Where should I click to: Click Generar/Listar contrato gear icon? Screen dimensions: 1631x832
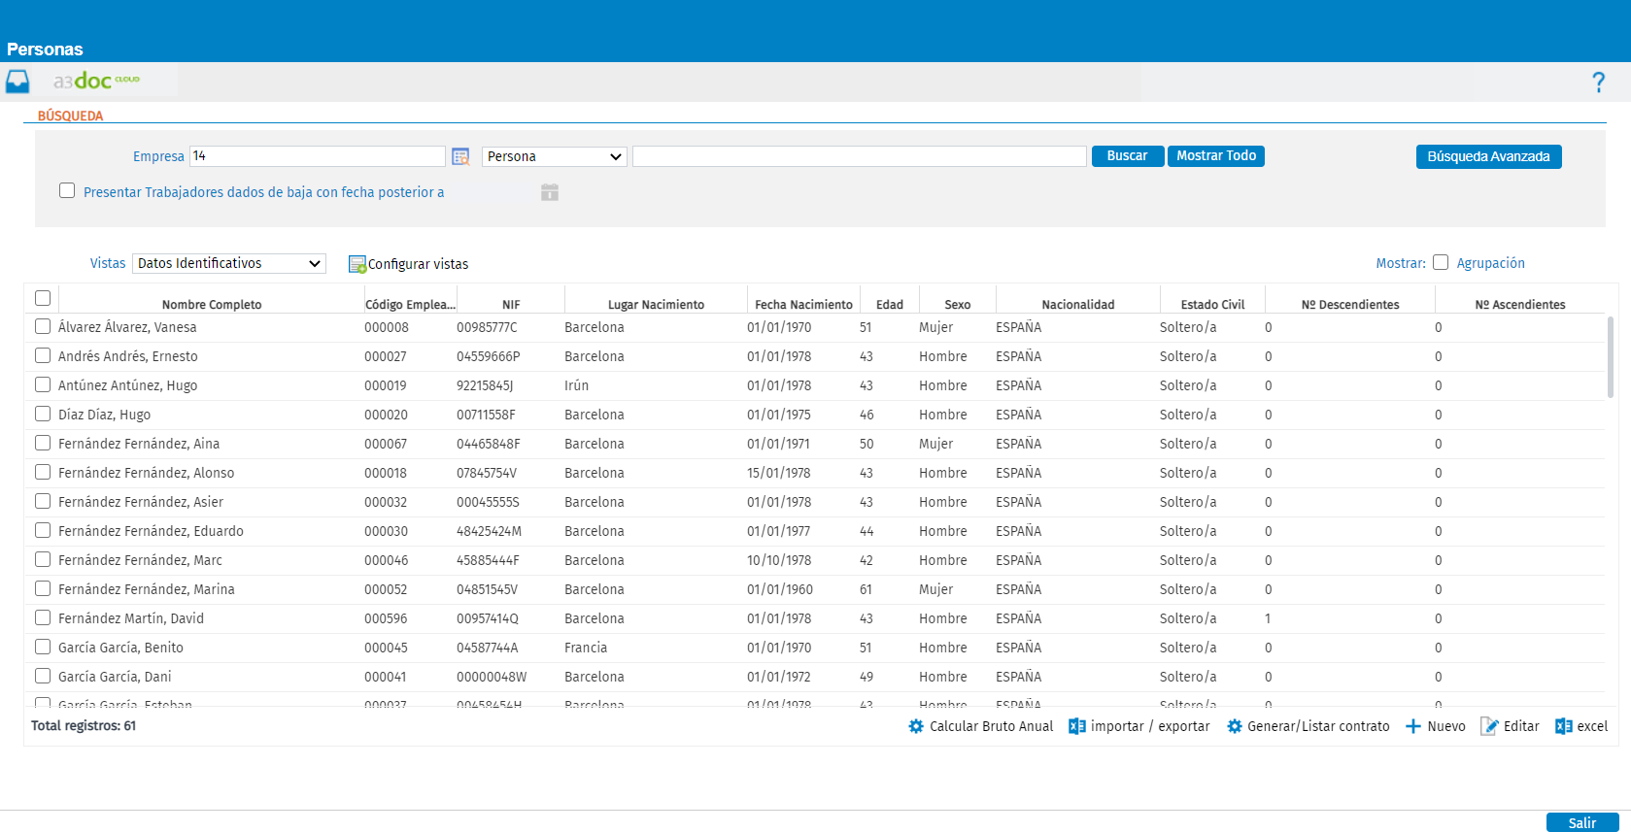[x=1235, y=726]
